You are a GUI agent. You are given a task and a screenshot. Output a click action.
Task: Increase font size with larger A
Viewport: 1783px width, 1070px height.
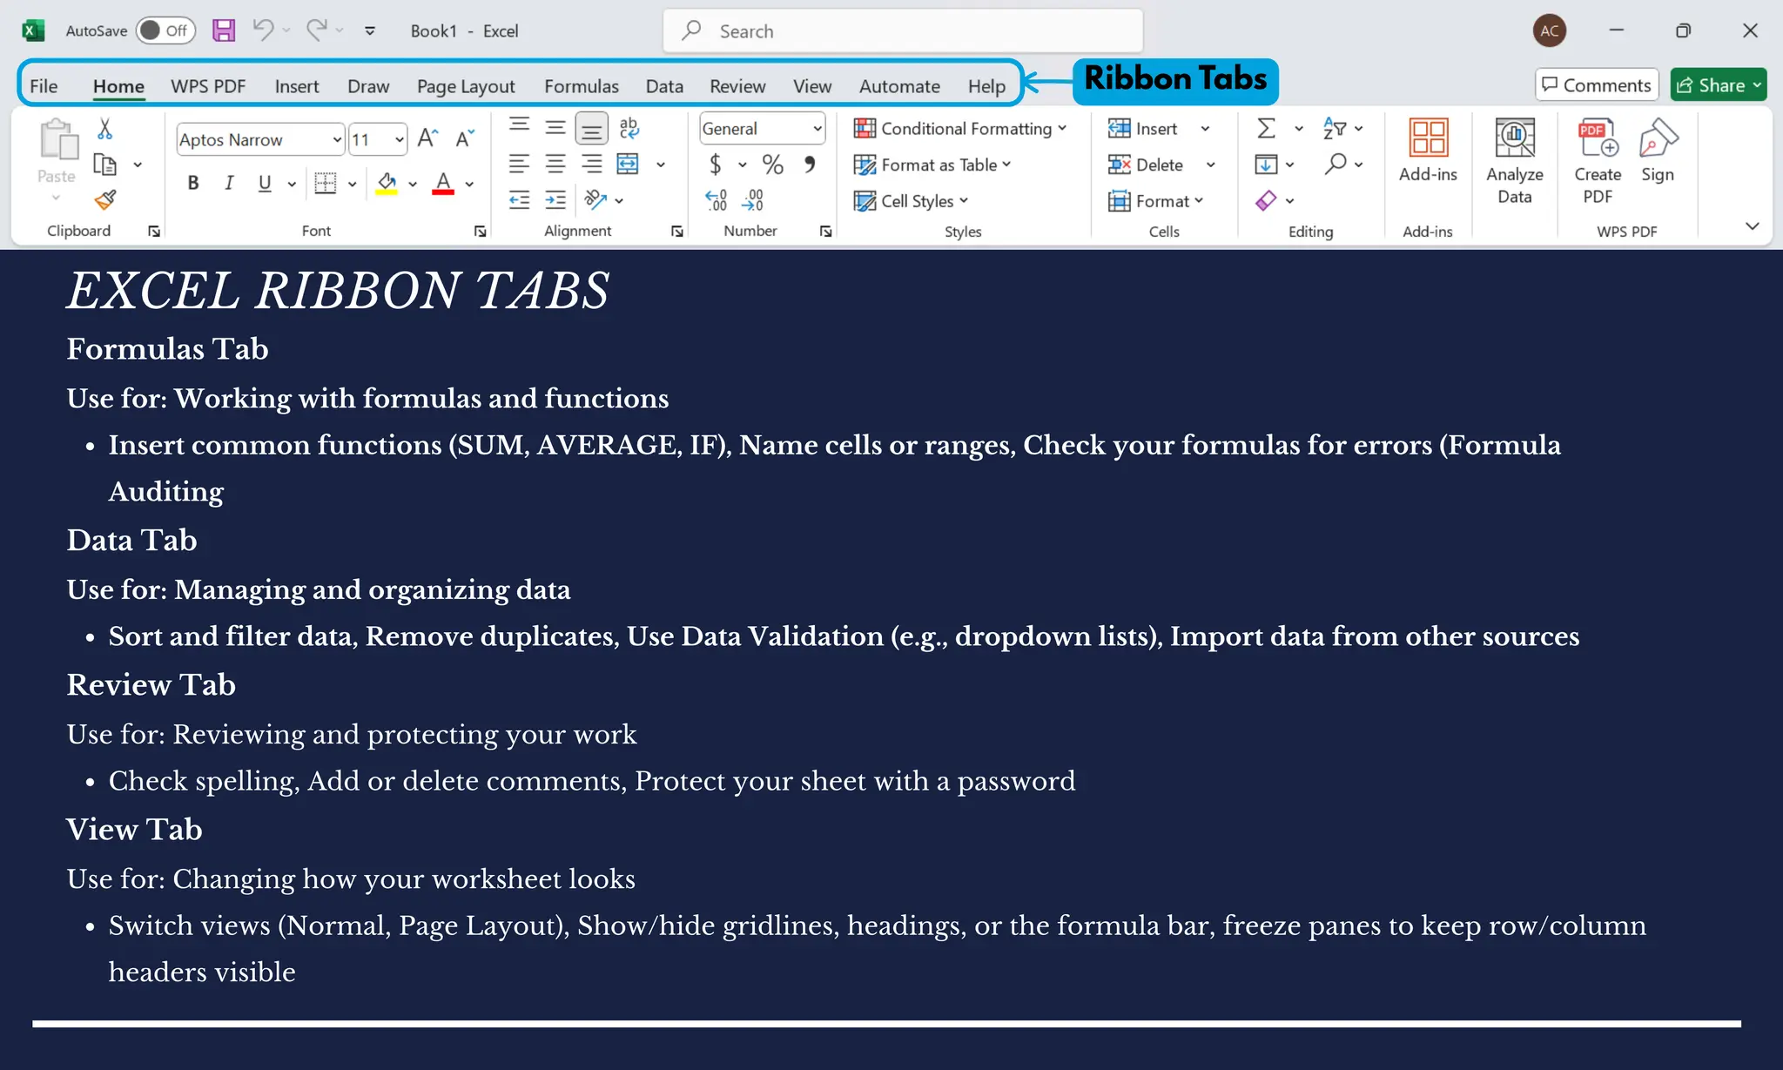pyautogui.click(x=427, y=138)
